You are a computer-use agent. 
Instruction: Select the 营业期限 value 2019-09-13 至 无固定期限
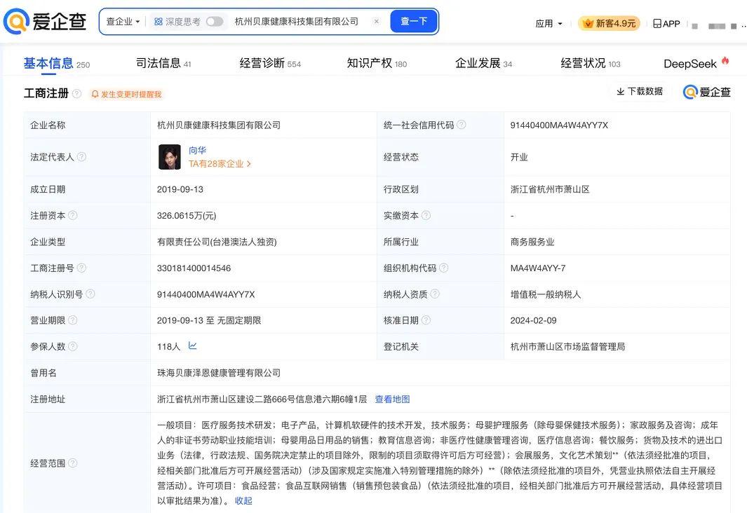click(209, 320)
